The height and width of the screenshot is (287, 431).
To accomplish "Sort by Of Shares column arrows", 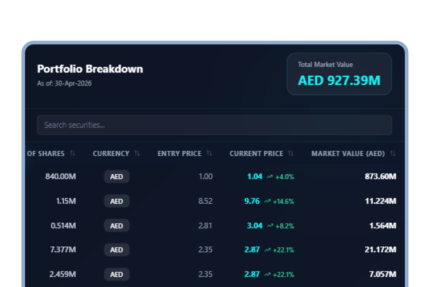I will tap(73, 153).
